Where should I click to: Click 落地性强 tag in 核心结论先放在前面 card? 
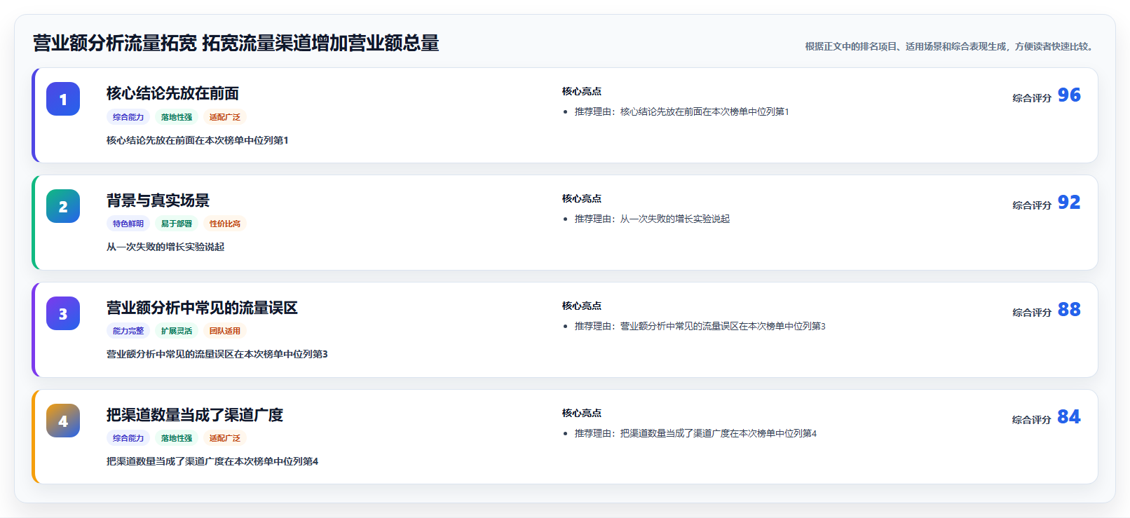(177, 117)
